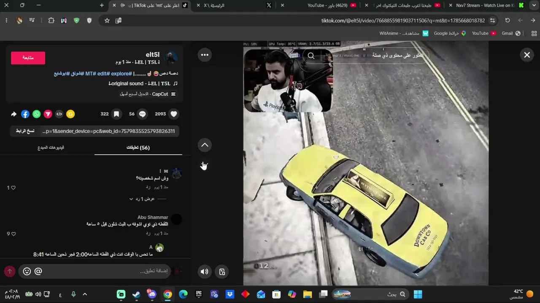The width and height of the screenshot is (540, 303).
Task: Open the Chrome three-dot menu
Action: pos(6,20)
